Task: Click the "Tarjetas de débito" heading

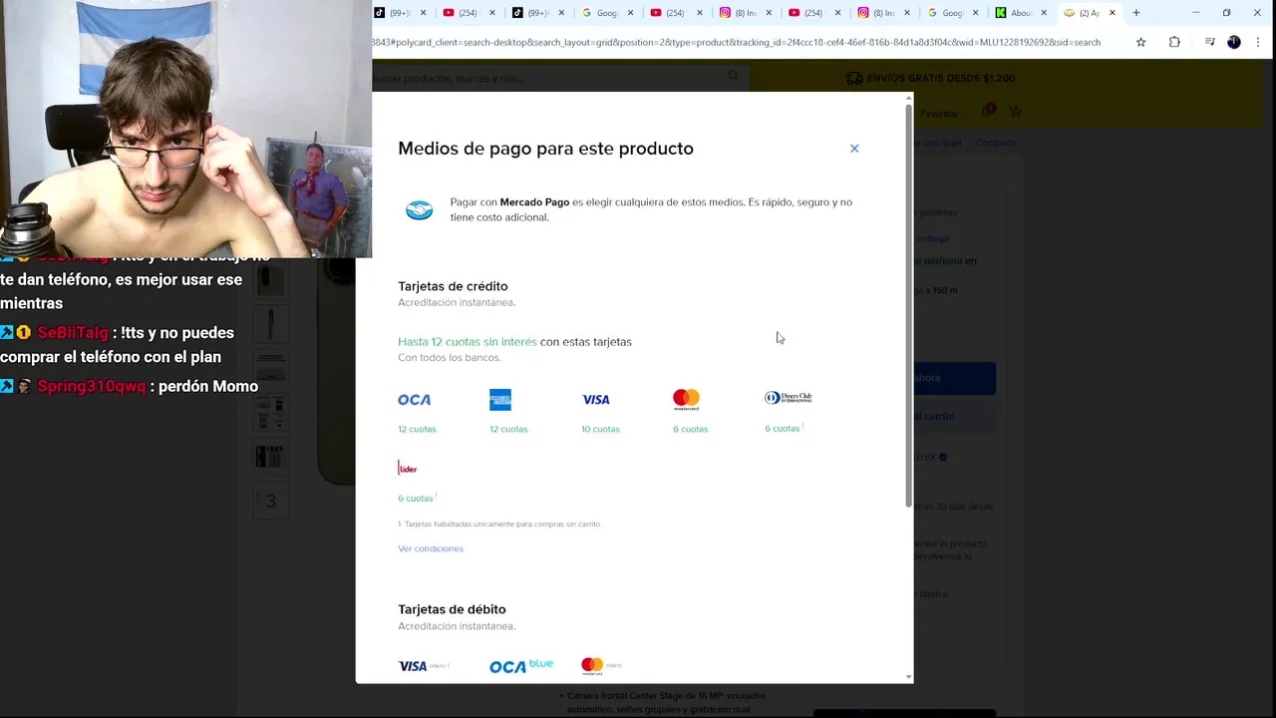Action: click(452, 609)
